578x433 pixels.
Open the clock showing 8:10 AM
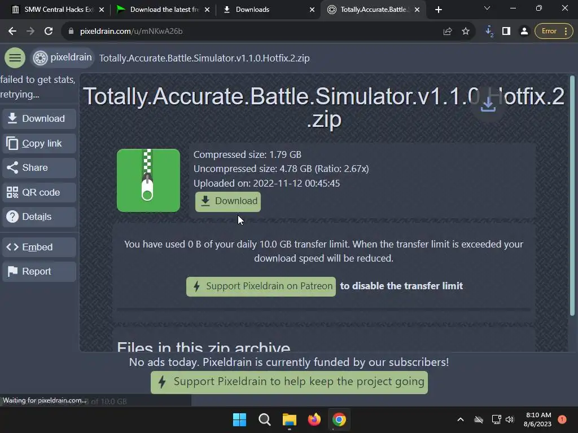pyautogui.click(x=538, y=419)
